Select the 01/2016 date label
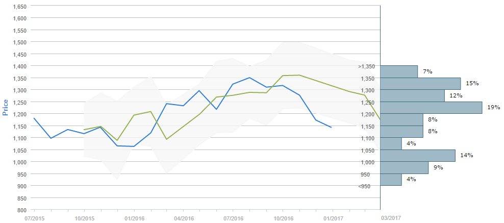This screenshot has width=504, height=223. 134,218
